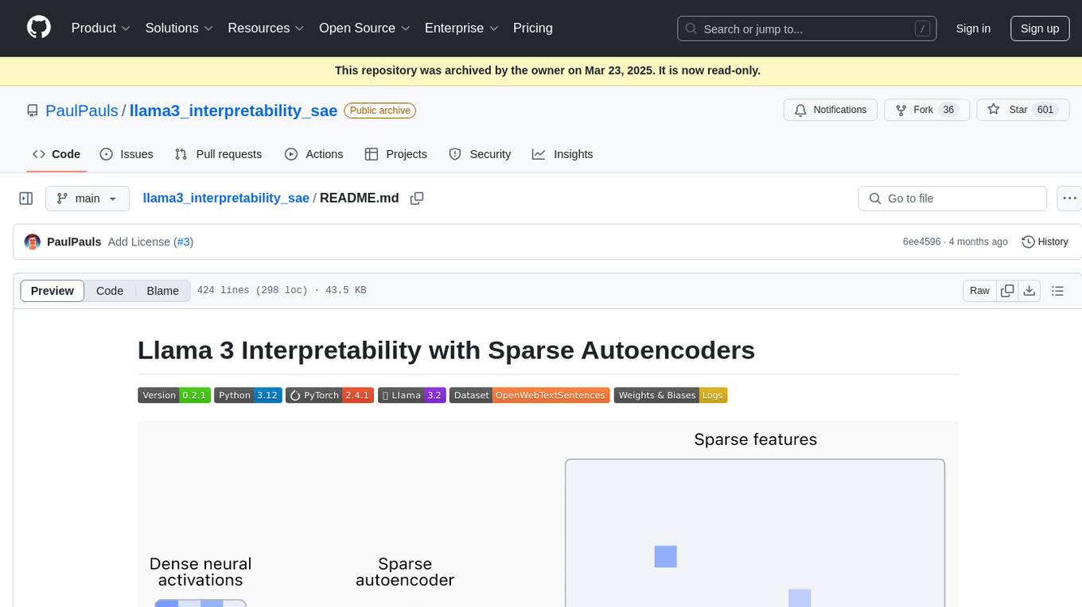
Task: Open the sparse autoencoder diagram image
Action: (x=548, y=514)
